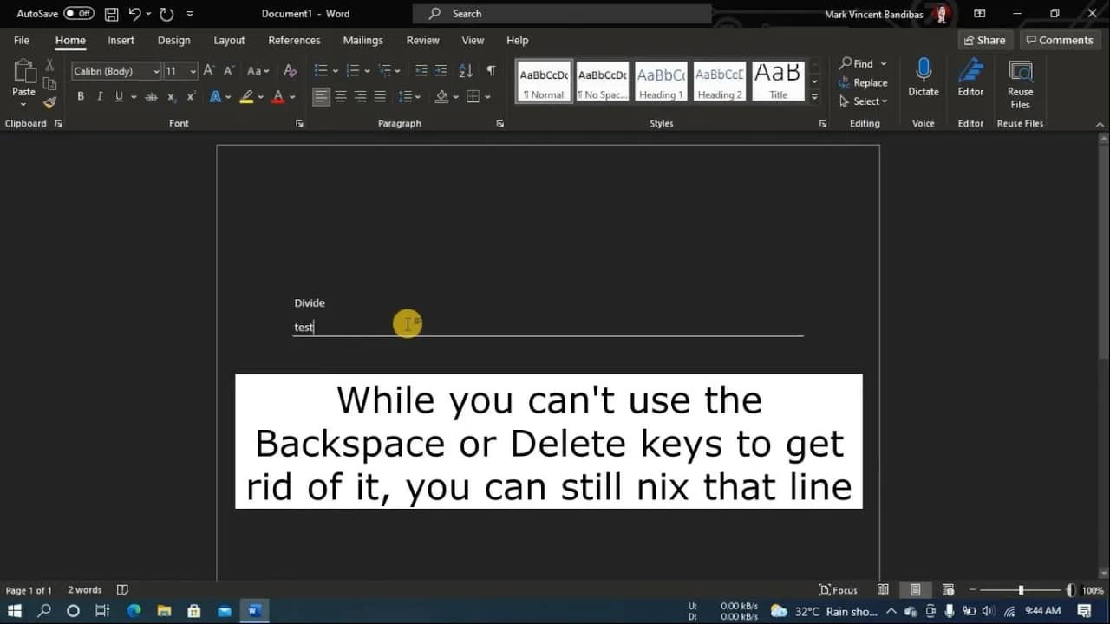Open the Layout tab
The height and width of the screenshot is (624, 1110).
[x=229, y=40]
